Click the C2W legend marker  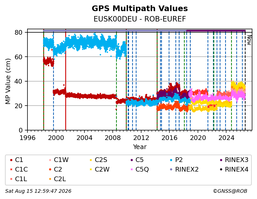[91, 169]
